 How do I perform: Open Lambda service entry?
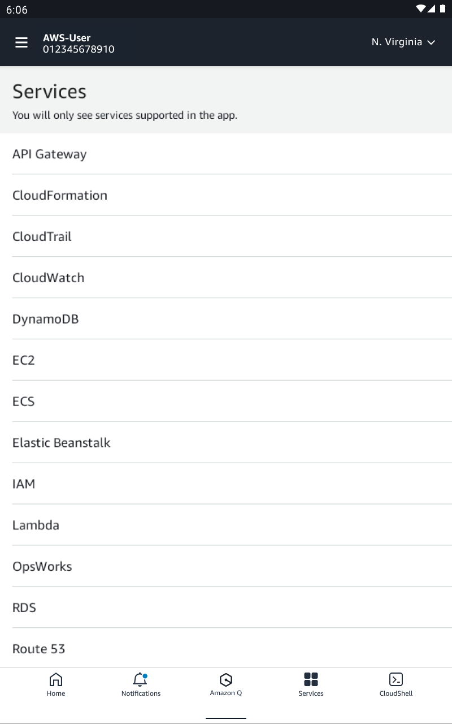tap(226, 525)
